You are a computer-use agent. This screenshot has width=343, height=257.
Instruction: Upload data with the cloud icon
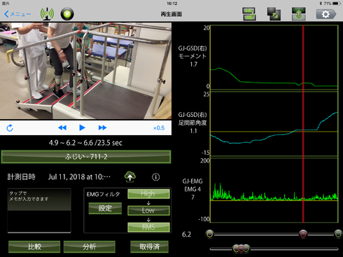click(x=130, y=176)
